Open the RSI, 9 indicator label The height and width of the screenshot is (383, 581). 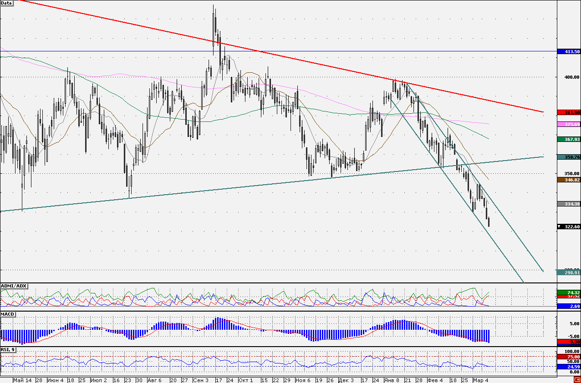pyautogui.click(x=8, y=349)
